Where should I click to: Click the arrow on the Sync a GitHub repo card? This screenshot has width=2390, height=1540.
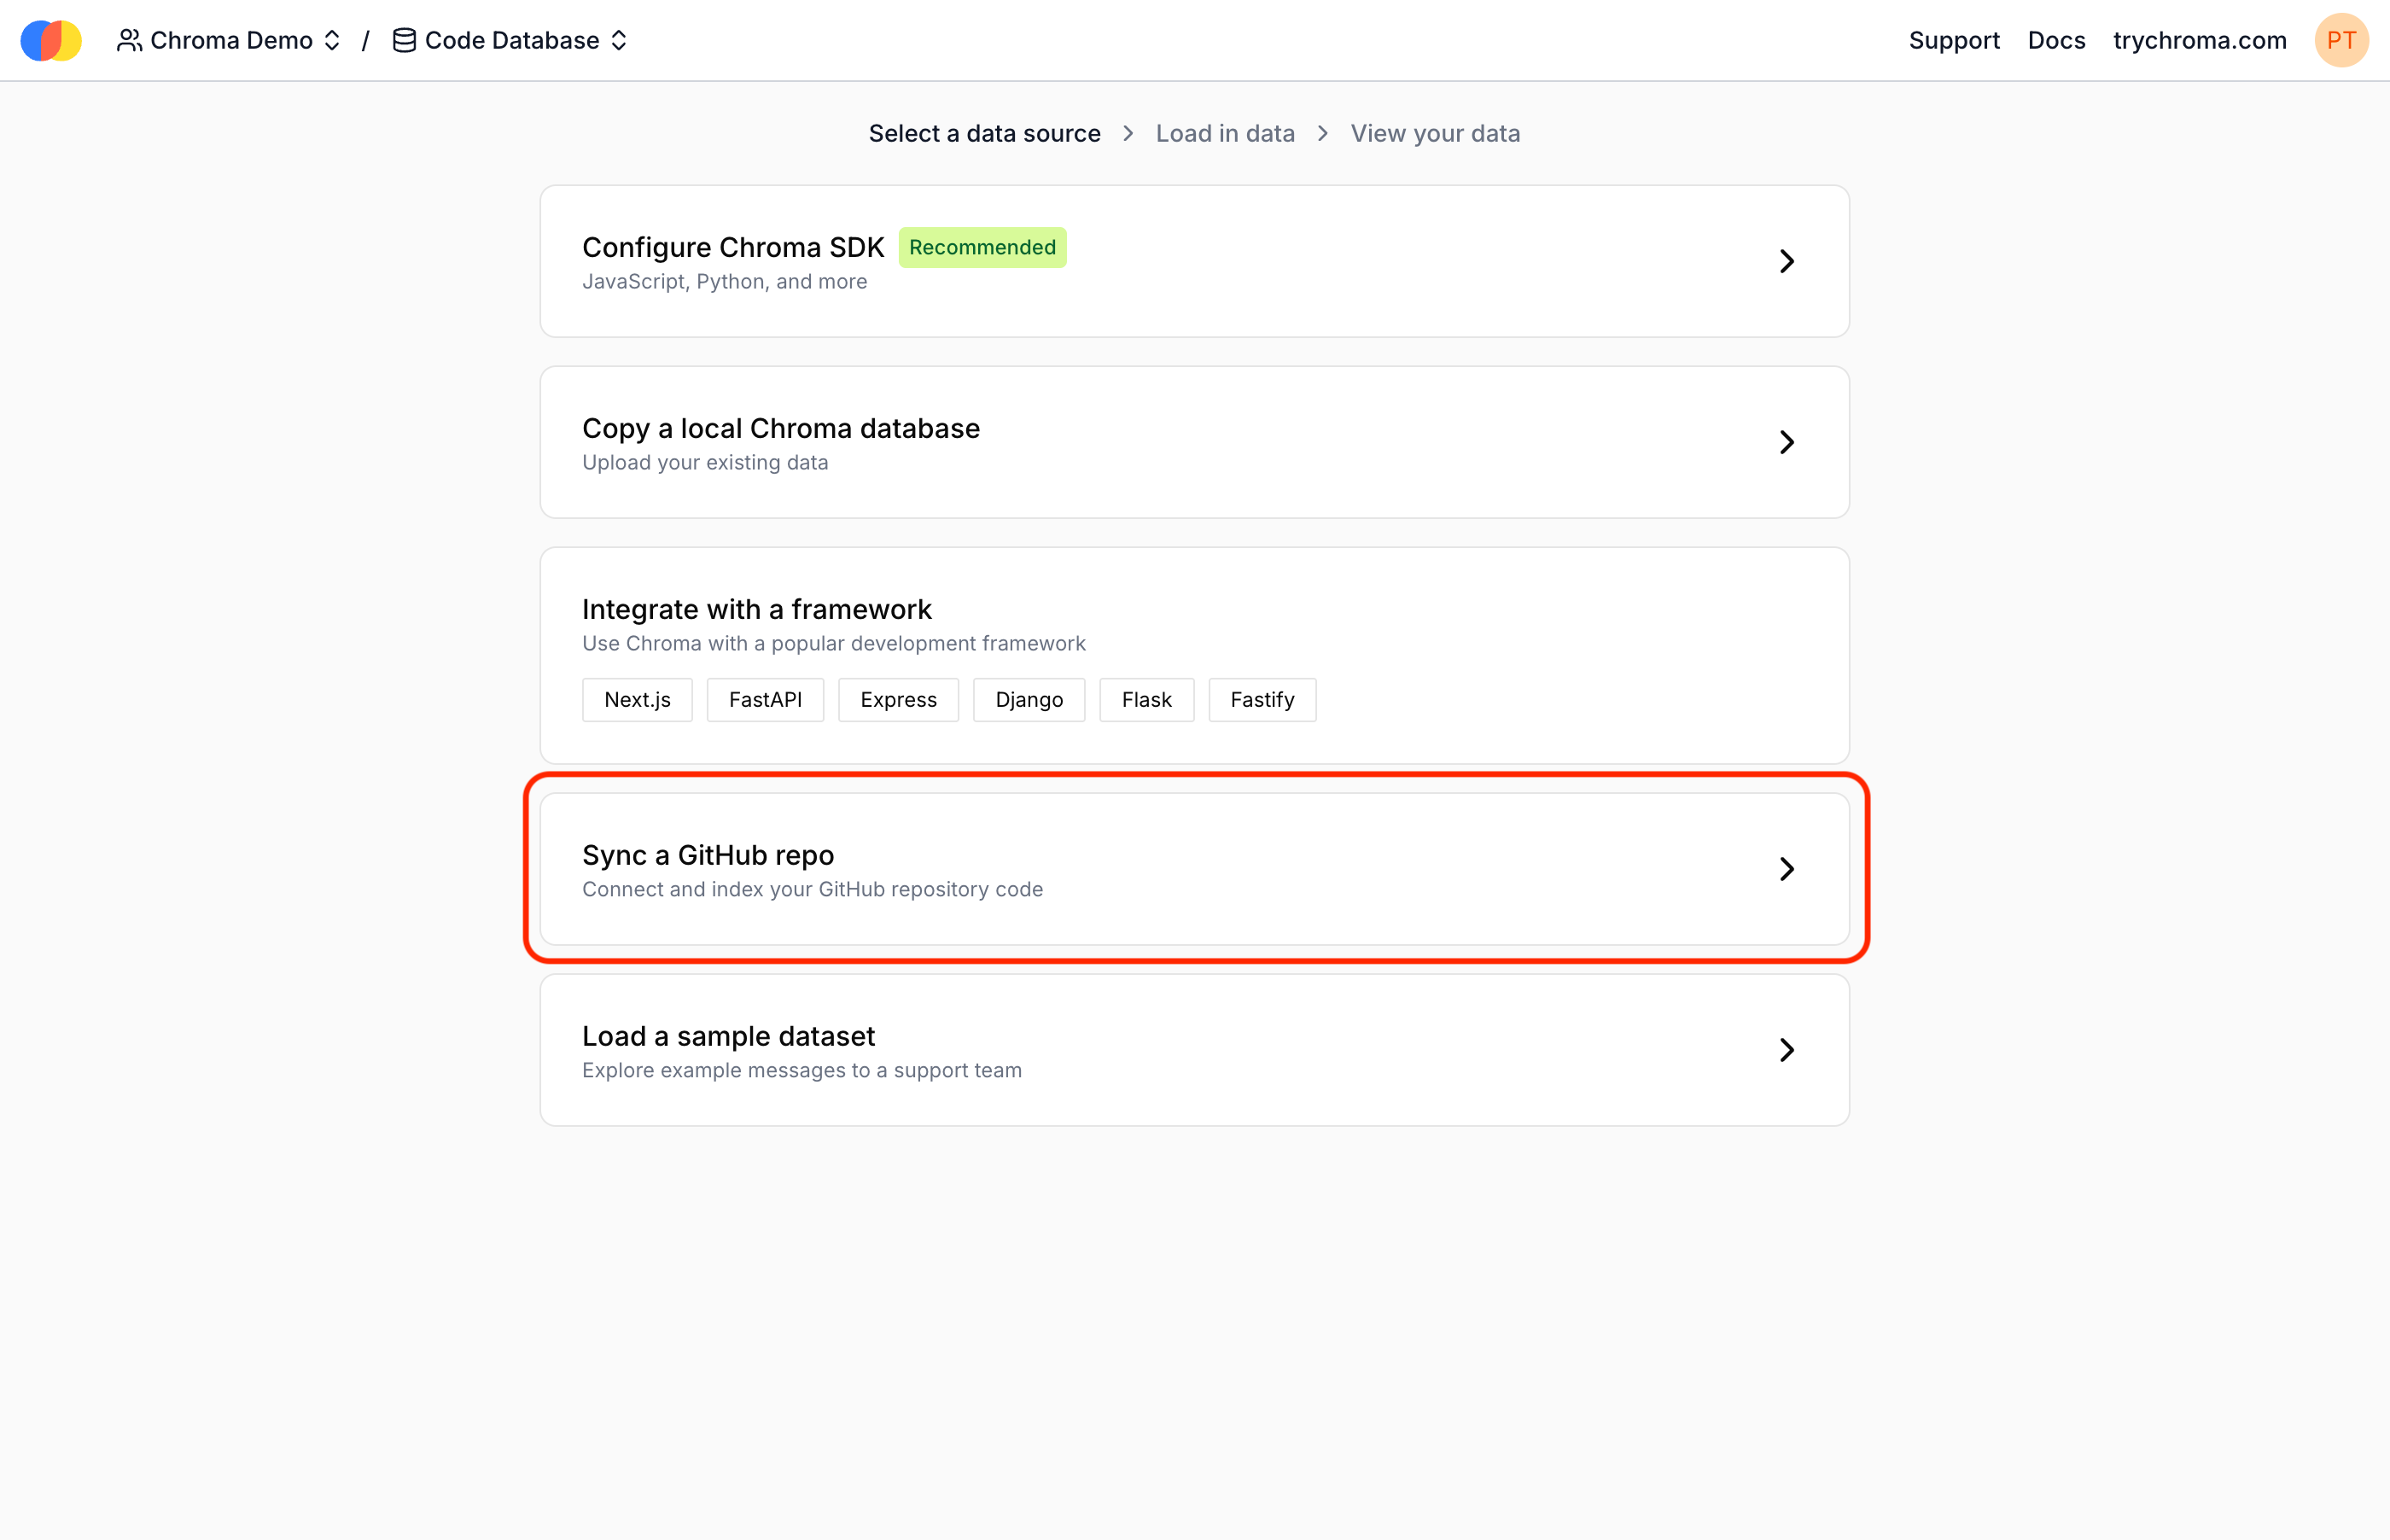1789,869
